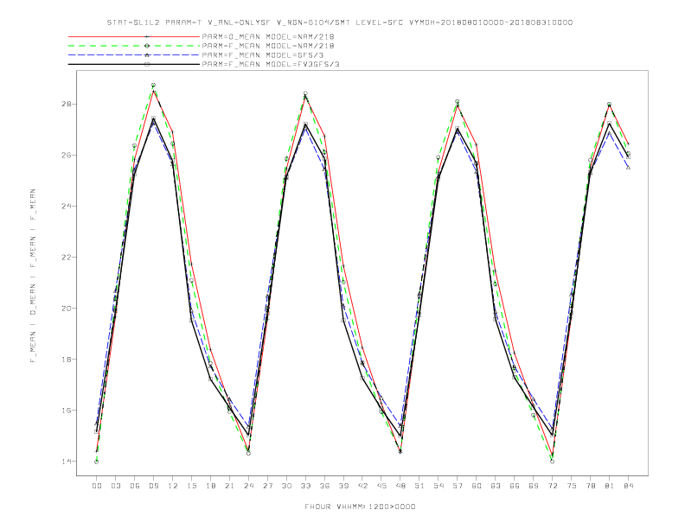Click x-axis tick label 81
This screenshot has height=529, width=685.
click(610, 486)
